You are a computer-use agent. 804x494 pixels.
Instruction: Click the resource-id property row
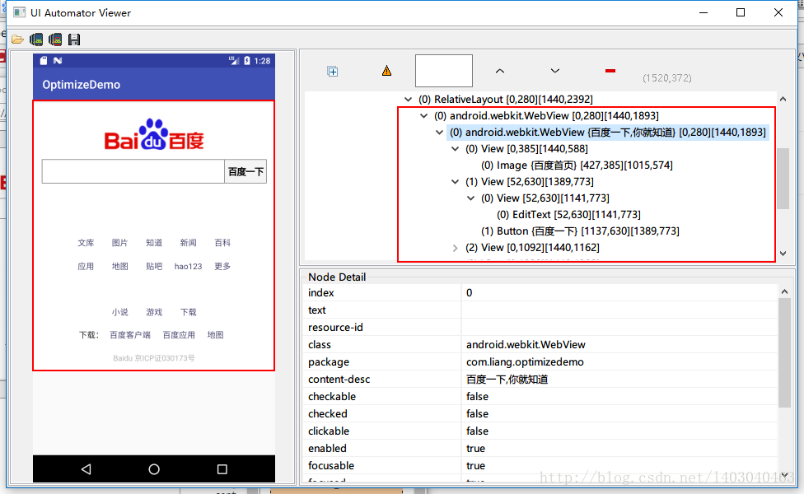point(541,328)
